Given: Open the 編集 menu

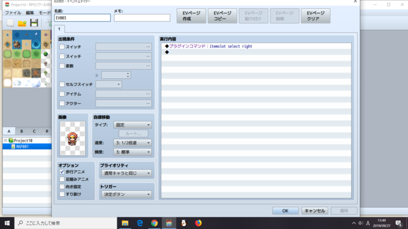Looking at the screenshot, I should [x=30, y=13].
